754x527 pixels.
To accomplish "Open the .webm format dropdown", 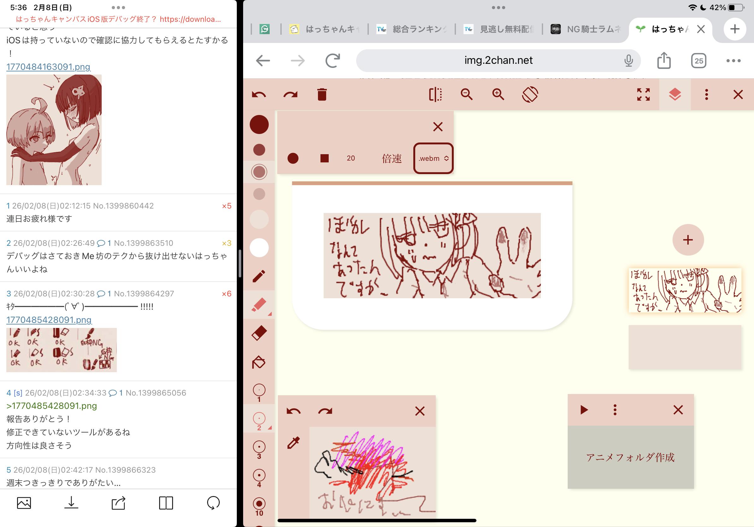I will (x=433, y=158).
